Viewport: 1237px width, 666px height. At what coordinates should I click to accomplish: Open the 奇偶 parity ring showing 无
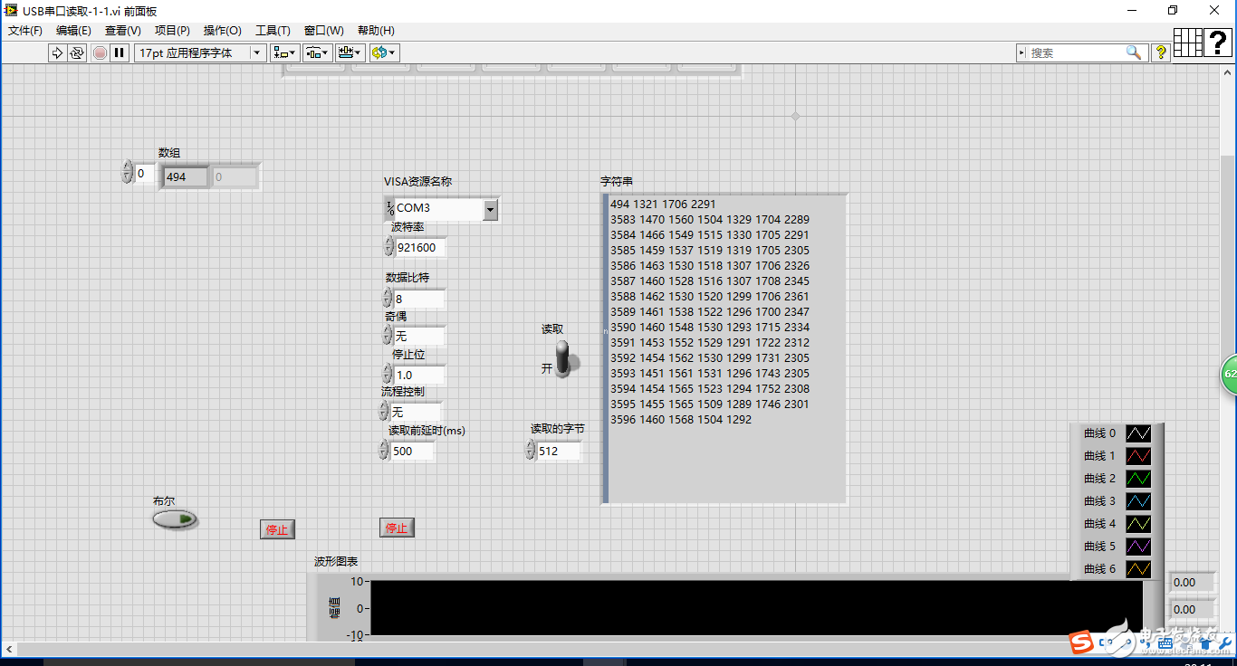pos(419,337)
